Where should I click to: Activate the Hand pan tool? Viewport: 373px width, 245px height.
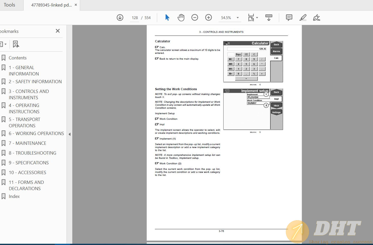181,18
